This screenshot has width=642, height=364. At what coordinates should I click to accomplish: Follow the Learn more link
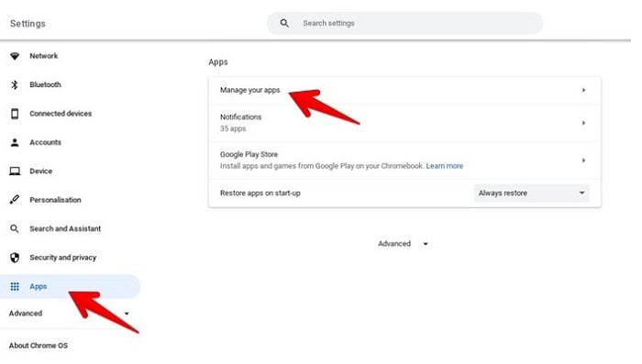[x=445, y=166]
